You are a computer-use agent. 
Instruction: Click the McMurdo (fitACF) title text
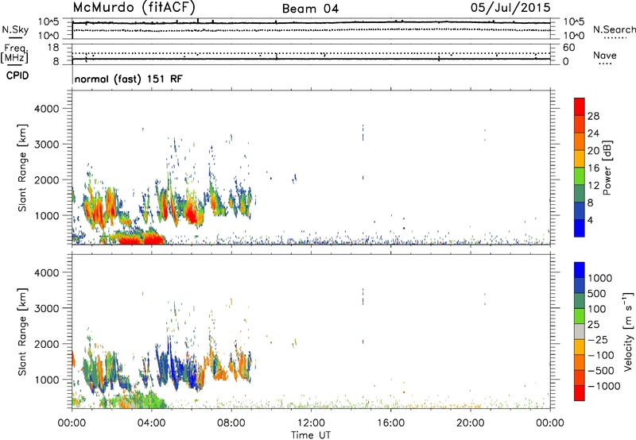point(134,8)
